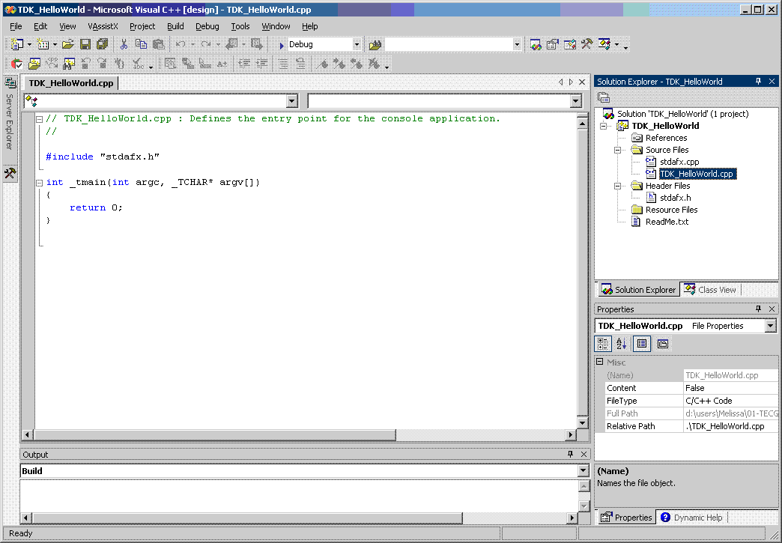Click the Solution Explorer panel's Properties toolbar icon
782x543 pixels.
pyautogui.click(x=604, y=97)
